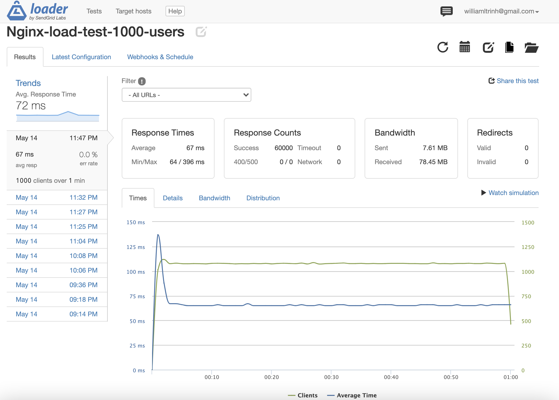
Task: Click the average response time sparkline
Action: tap(58, 116)
